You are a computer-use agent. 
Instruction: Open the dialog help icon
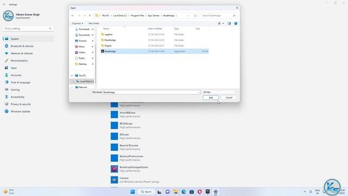(235, 23)
